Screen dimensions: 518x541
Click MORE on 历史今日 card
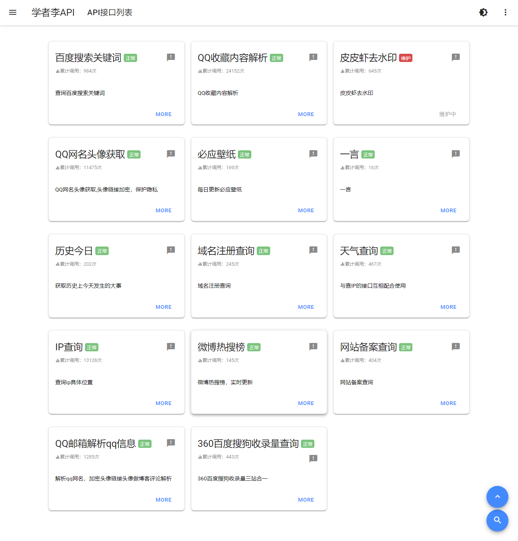[x=164, y=307]
